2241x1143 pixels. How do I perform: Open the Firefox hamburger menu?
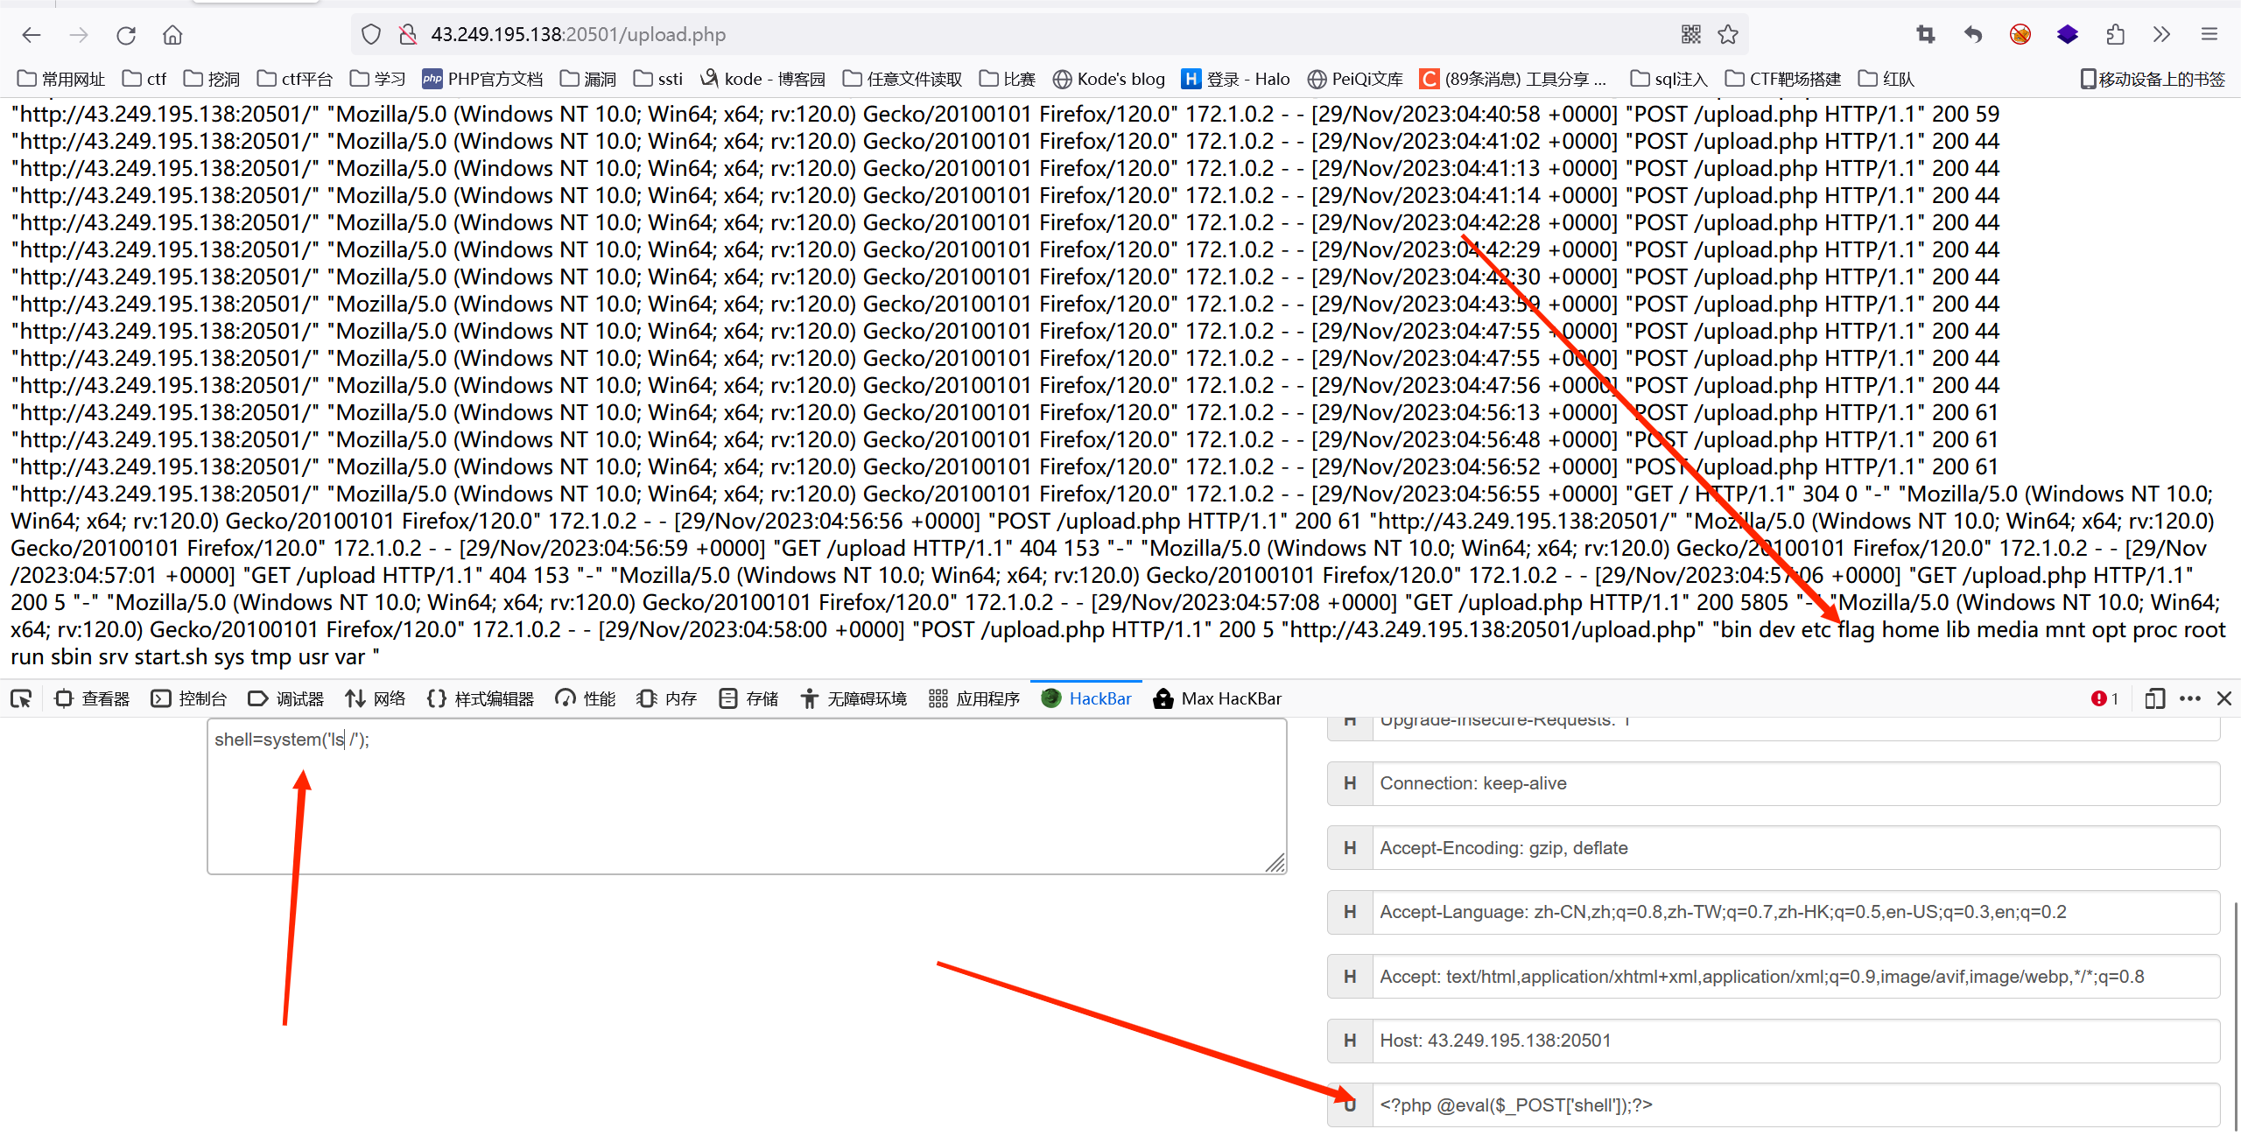point(2209,35)
